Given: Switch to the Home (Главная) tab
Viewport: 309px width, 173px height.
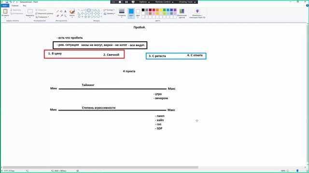Looking at the screenshot, I should [x=15, y=6].
